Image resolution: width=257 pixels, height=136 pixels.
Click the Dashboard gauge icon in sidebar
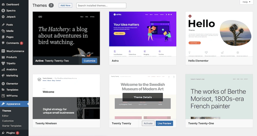click(x=3, y=5)
